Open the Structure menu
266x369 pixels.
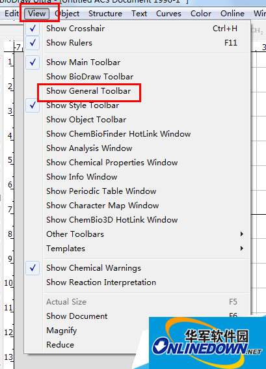(x=105, y=14)
